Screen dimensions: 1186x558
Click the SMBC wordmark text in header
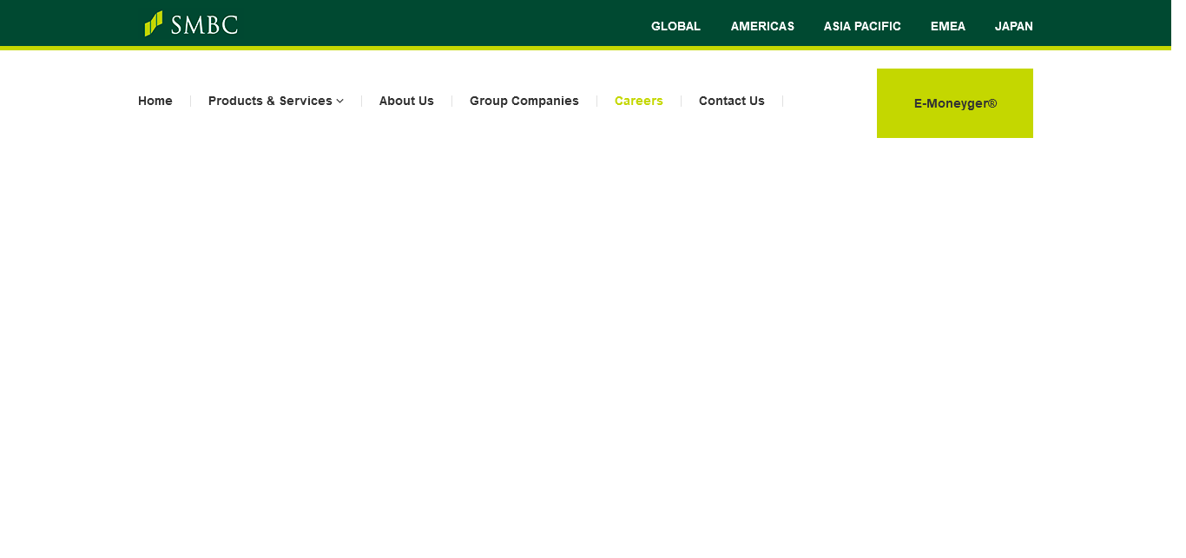point(204,25)
